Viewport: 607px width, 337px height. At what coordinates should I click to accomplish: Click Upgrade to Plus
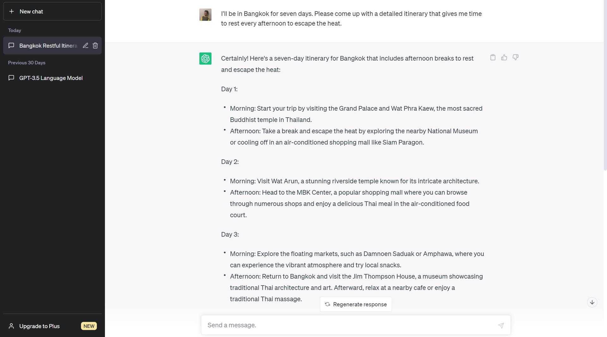click(x=39, y=326)
